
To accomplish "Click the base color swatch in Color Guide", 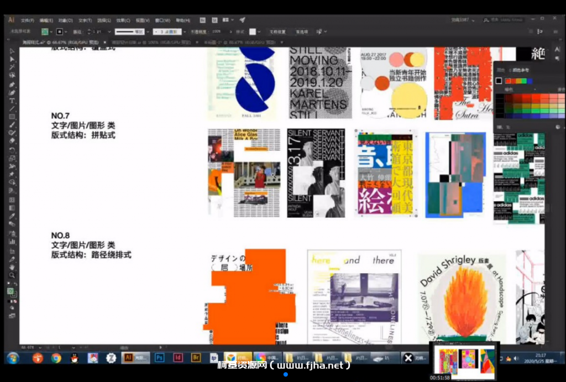I will click(x=499, y=81).
